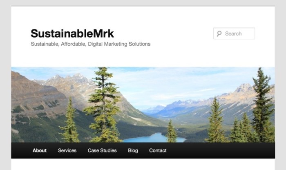Screen dimensions: 286x170
Task: Click the magnifying glass search icon
Action: point(219,34)
